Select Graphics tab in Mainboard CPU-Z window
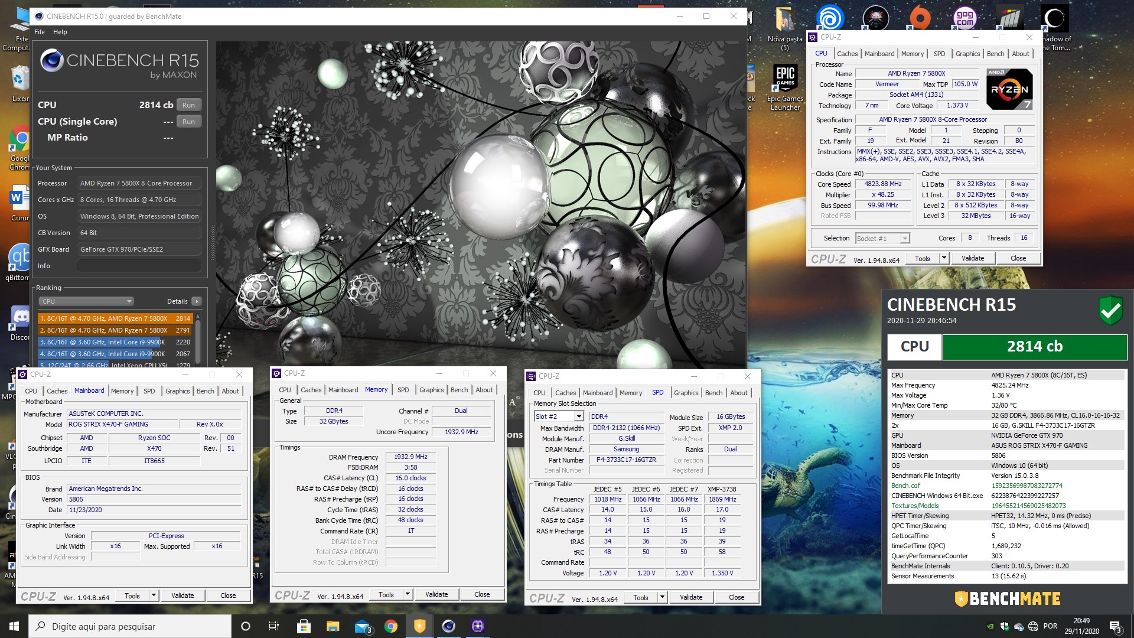This screenshot has height=638, width=1134. [177, 391]
